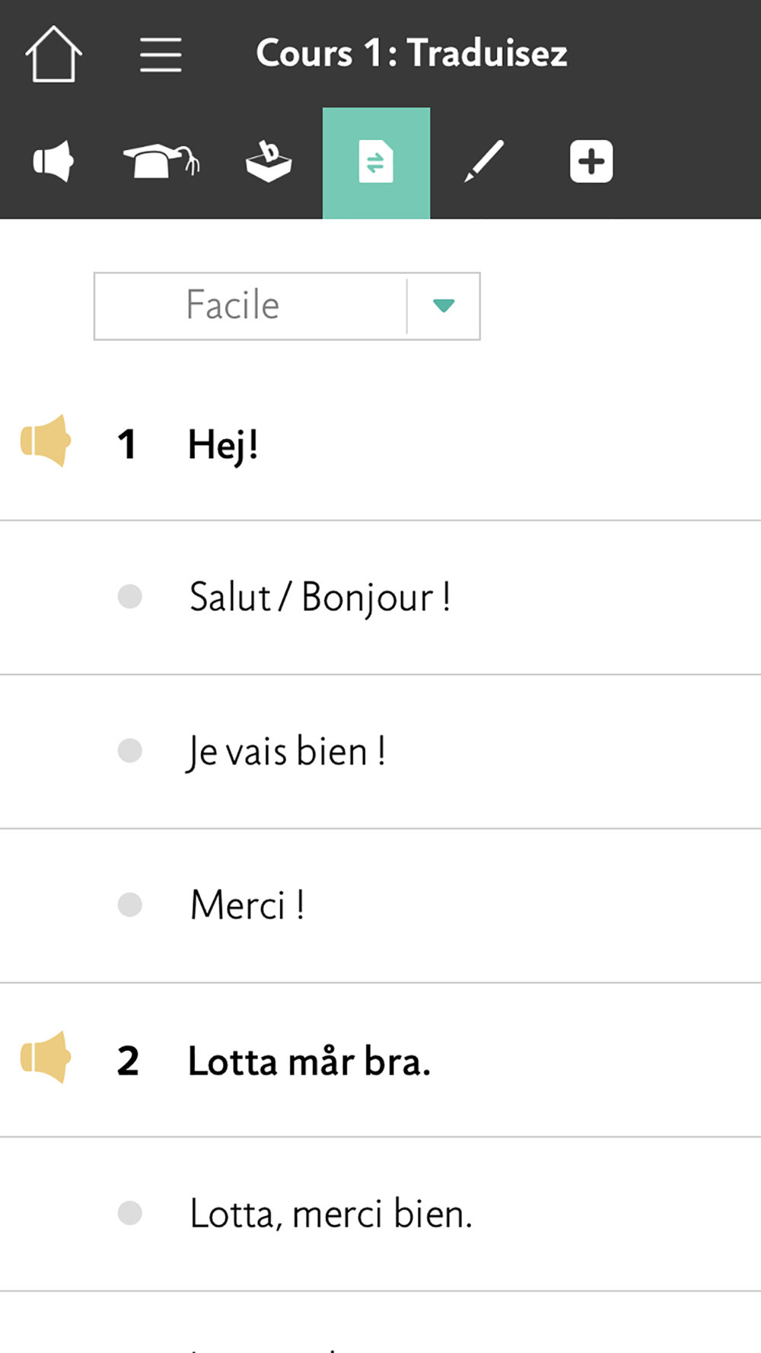761x1353 pixels.
Task: Select the active translate document tab
Action: click(x=376, y=162)
